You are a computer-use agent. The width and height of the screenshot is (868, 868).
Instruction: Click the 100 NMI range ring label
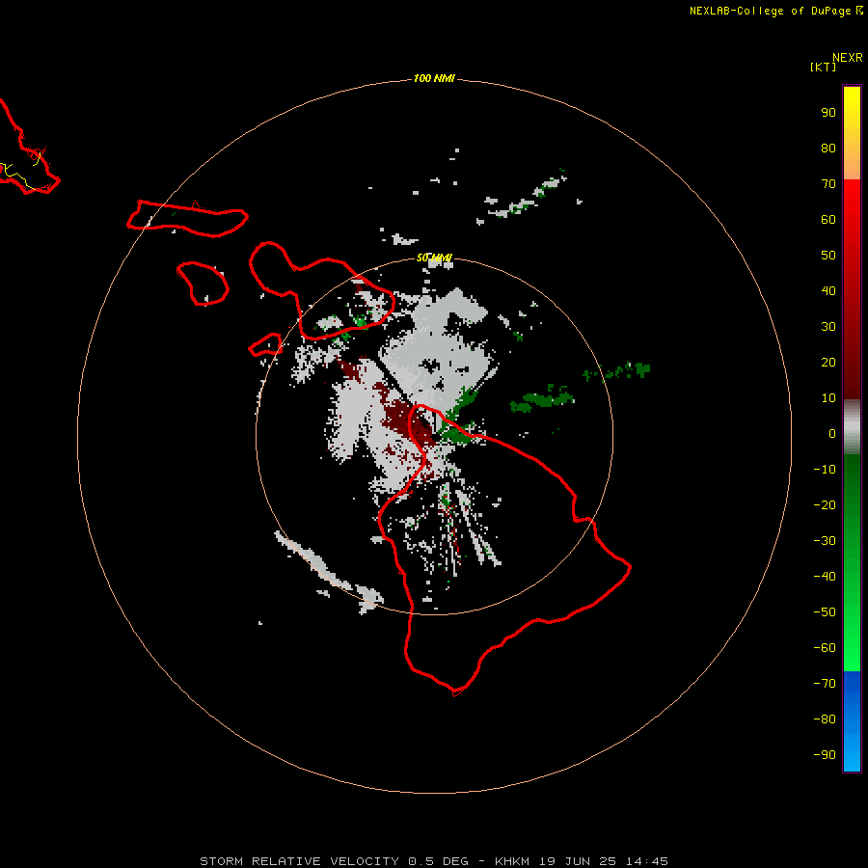(x=434, y=78)
